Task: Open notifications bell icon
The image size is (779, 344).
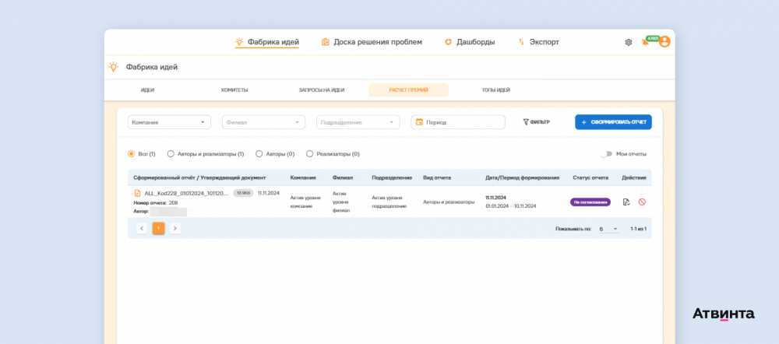Action: (645, 42)
